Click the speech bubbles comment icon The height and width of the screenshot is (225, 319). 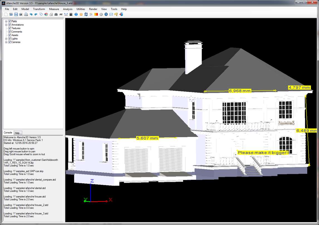pyautogui.click(x=41, y=14)
